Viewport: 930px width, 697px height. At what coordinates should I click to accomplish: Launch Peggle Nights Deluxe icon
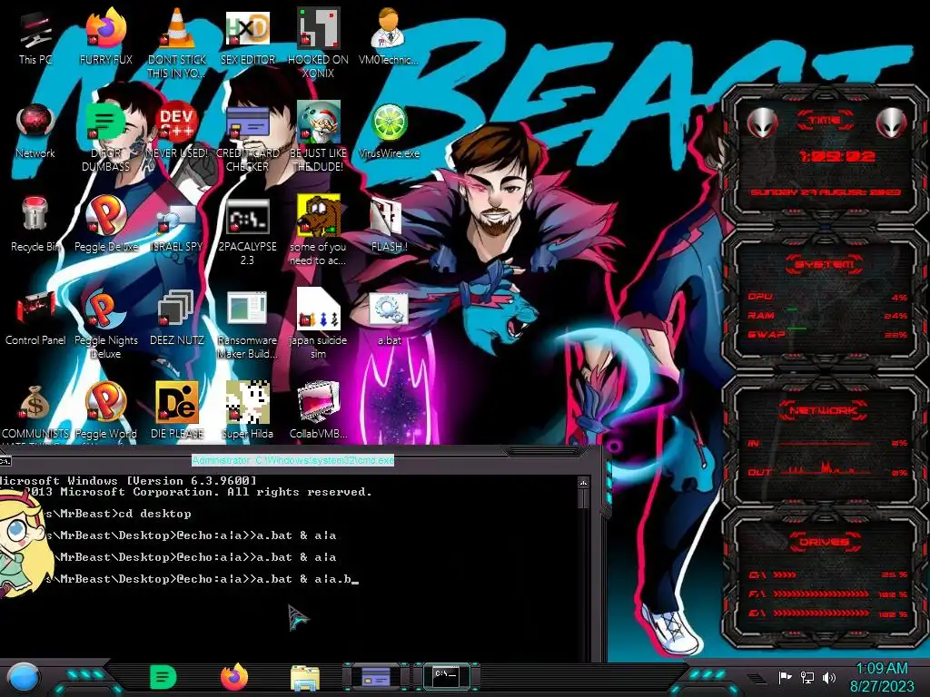point(105,325)
